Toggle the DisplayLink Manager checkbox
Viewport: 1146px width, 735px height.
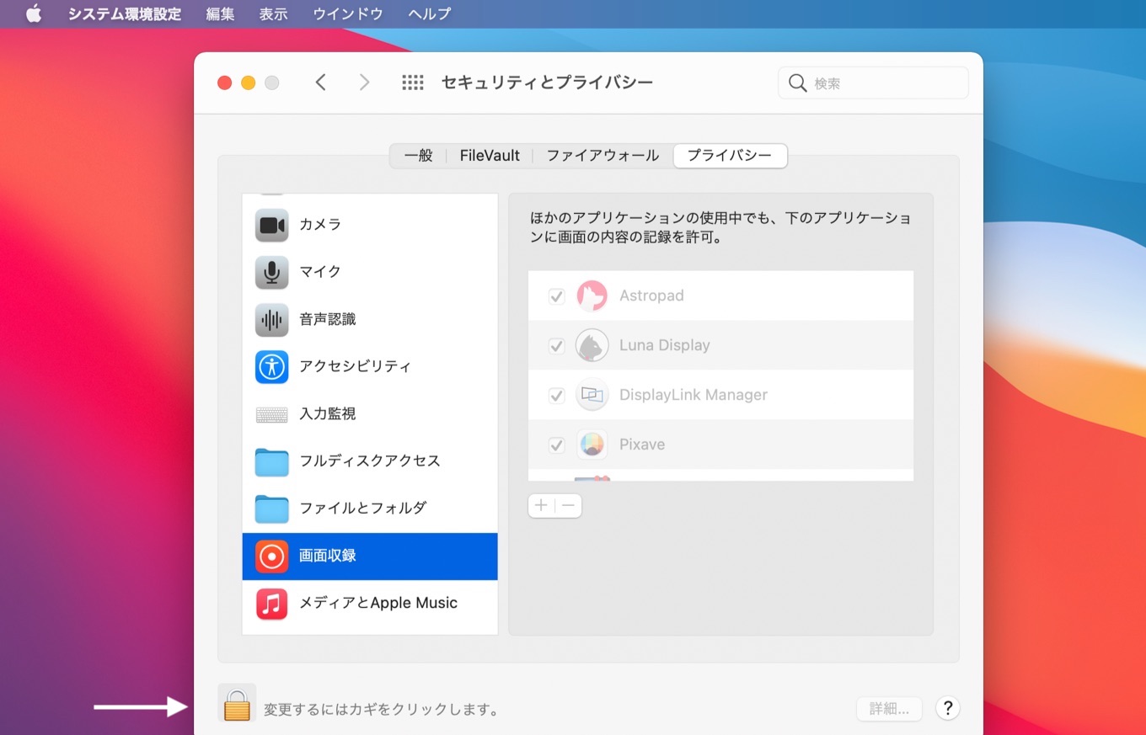[x=556, y=396]
